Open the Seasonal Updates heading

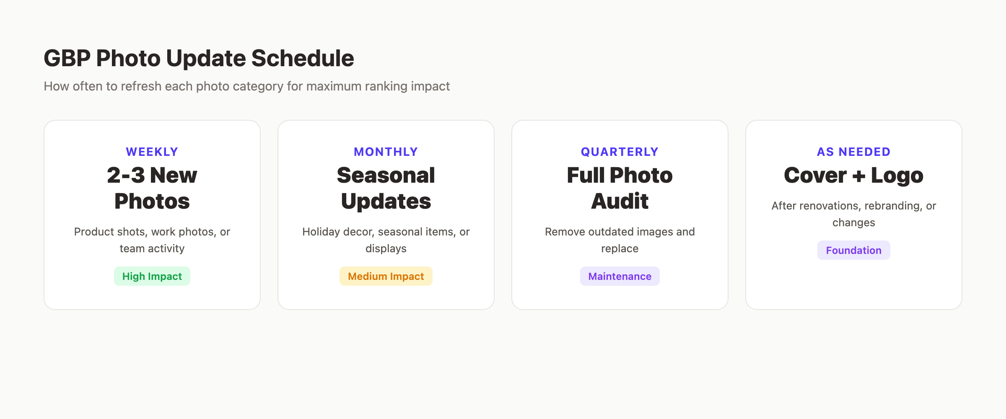(386, 188)
